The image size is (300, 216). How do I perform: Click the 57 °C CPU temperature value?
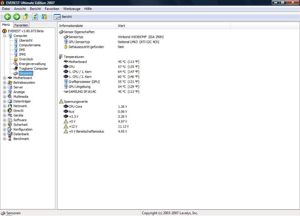click(129, 67)
